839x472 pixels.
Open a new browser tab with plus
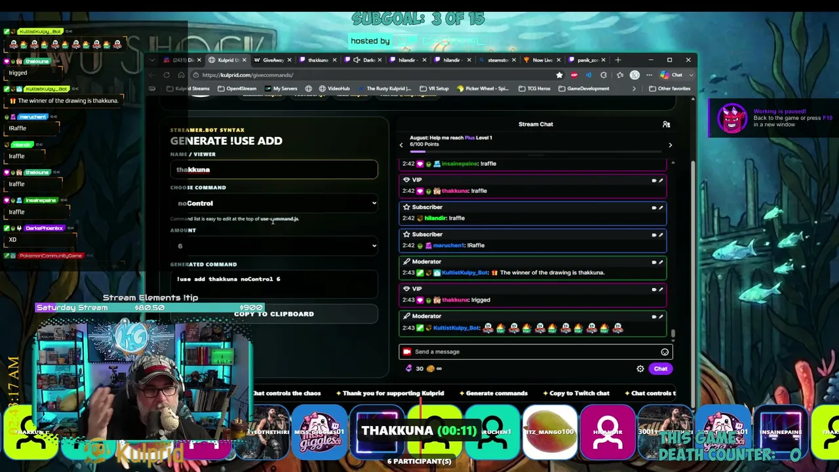tap(617, 60)
